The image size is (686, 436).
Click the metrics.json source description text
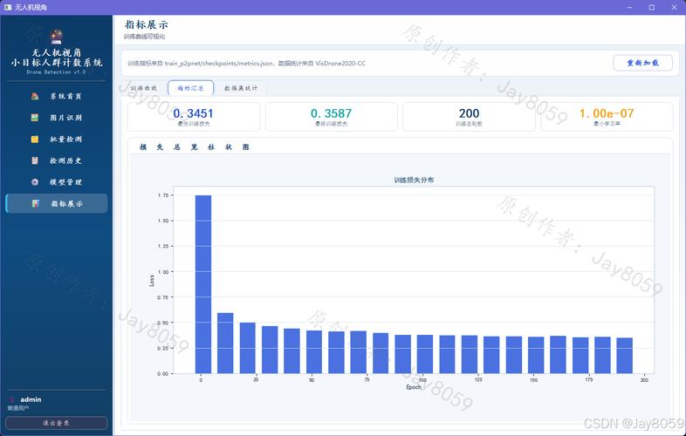tap(247, 64)
